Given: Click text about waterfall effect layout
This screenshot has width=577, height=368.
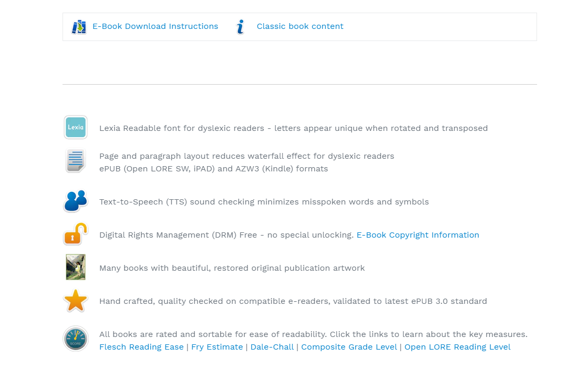Looking at the screenshot, I should pyautogui.click(x=246, y=157).
